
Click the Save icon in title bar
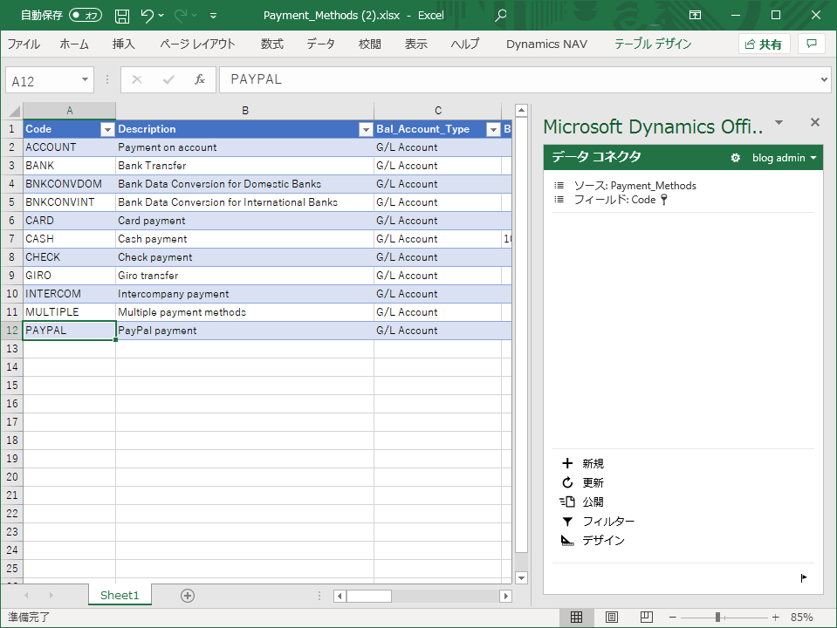122,16
